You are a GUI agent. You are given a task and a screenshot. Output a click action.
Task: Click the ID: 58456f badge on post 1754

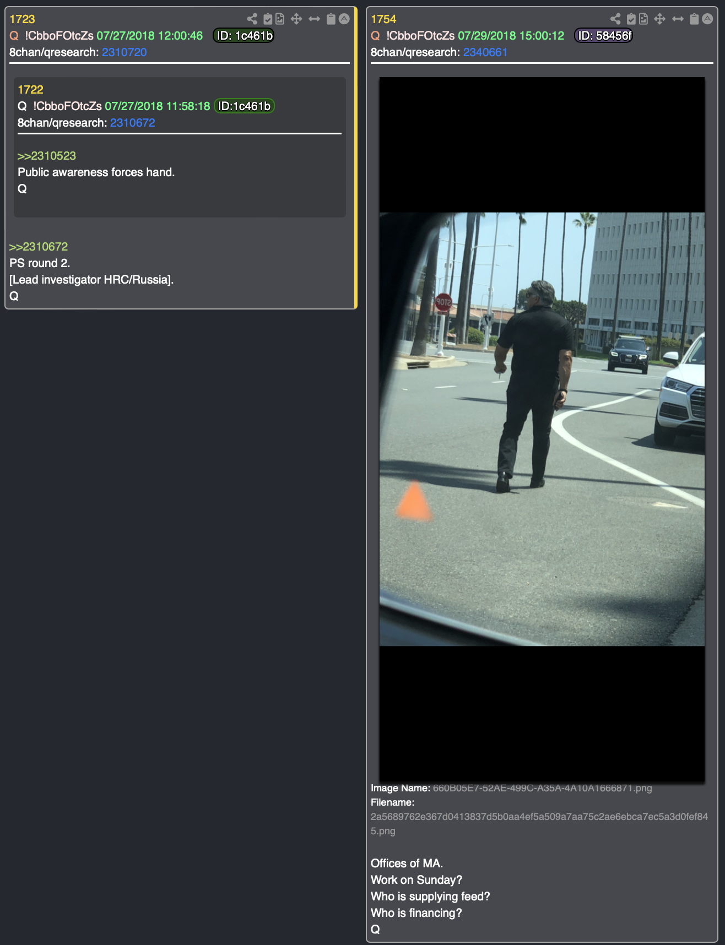tap(604, 36)
